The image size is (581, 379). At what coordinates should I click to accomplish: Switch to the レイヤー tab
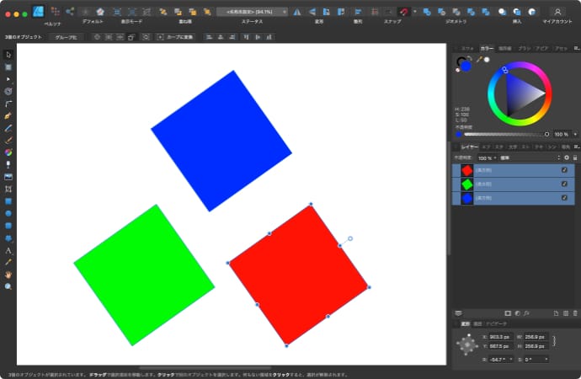[469, 147]
